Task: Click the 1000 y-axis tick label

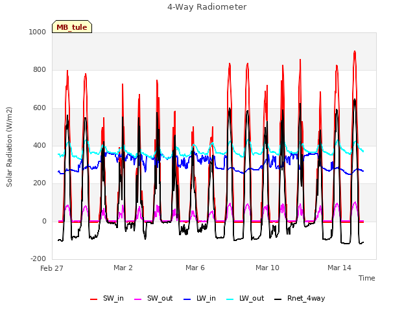Action: coord(38,32)
